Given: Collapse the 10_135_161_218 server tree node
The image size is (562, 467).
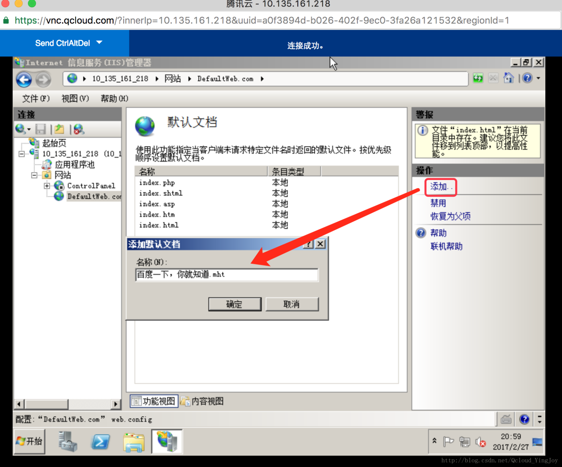Looking at the screenshot, I should coord(22,154).
